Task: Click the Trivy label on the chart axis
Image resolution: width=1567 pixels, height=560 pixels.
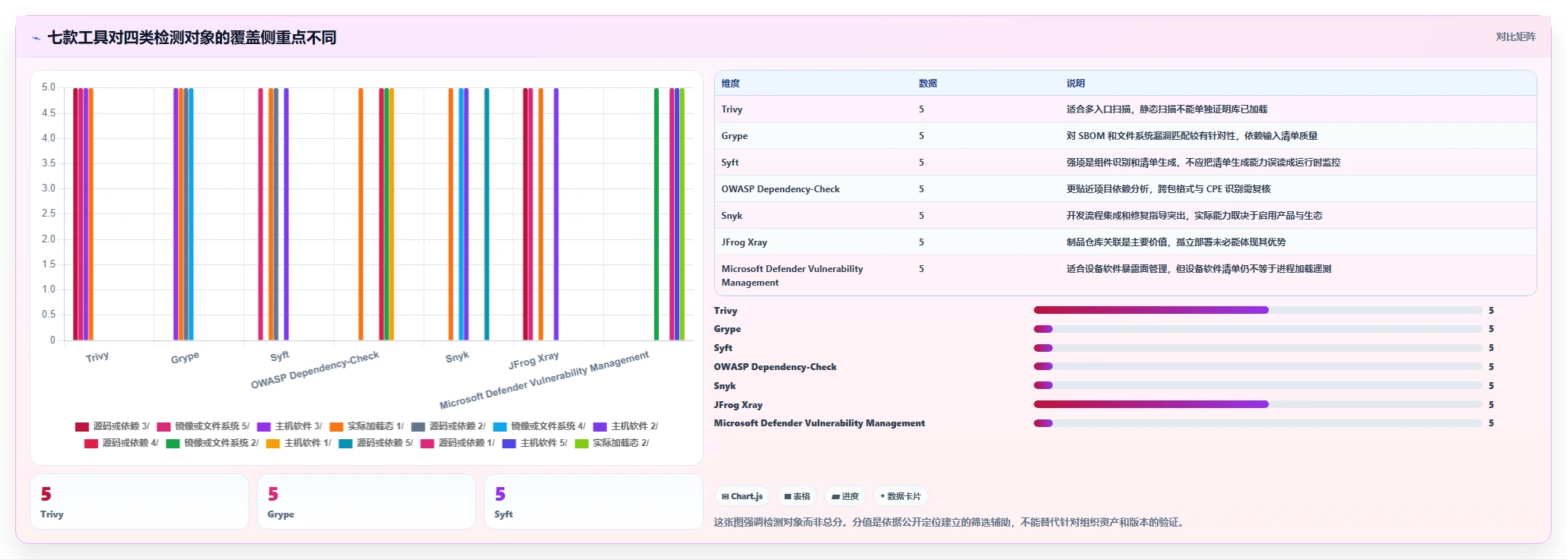Action: [x=97, y=357]
